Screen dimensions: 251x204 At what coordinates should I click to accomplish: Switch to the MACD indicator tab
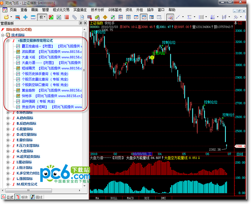coord(130,198)
